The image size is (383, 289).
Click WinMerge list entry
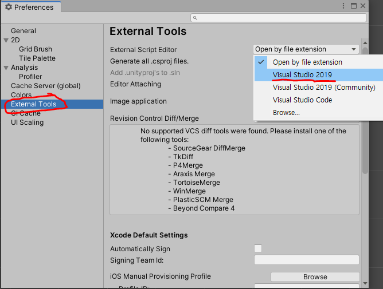(x=189, y=191)
